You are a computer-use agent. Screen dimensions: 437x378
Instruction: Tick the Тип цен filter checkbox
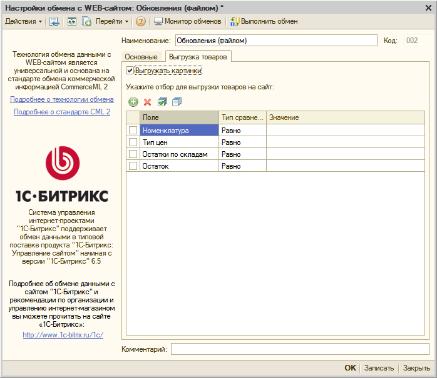[x=133, y=142]
